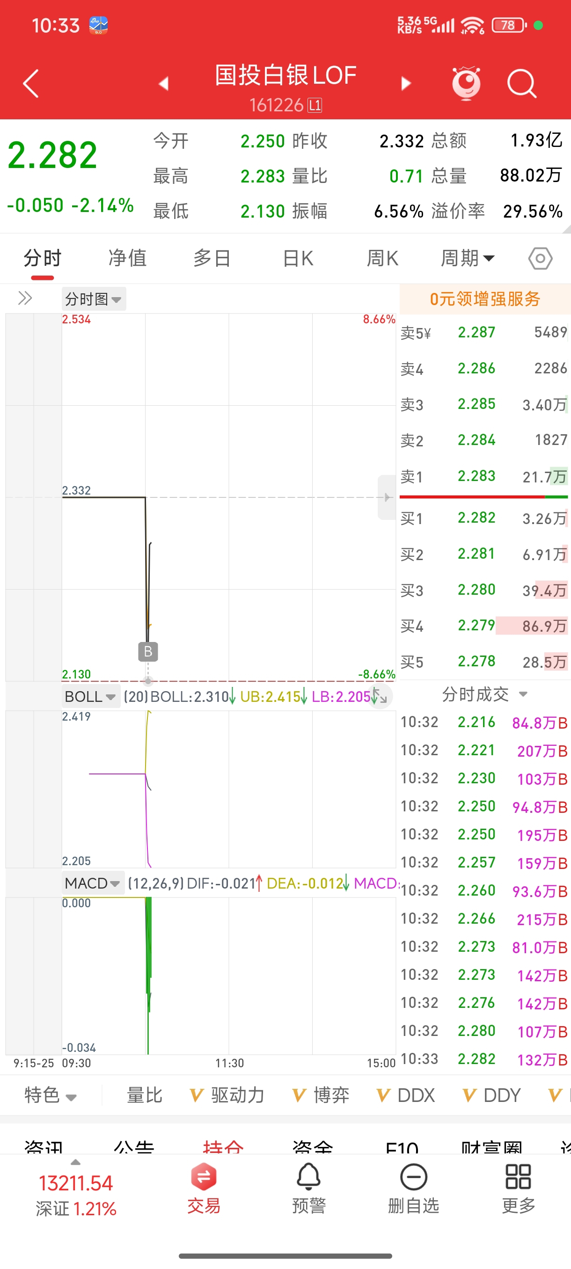The image size is (571, 1269).
Task: Select the DDY VIP indicator
Action: pos(492,1094)
